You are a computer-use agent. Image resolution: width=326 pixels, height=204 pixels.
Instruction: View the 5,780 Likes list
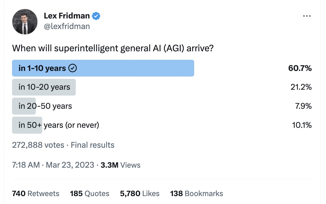pos(140,193)
